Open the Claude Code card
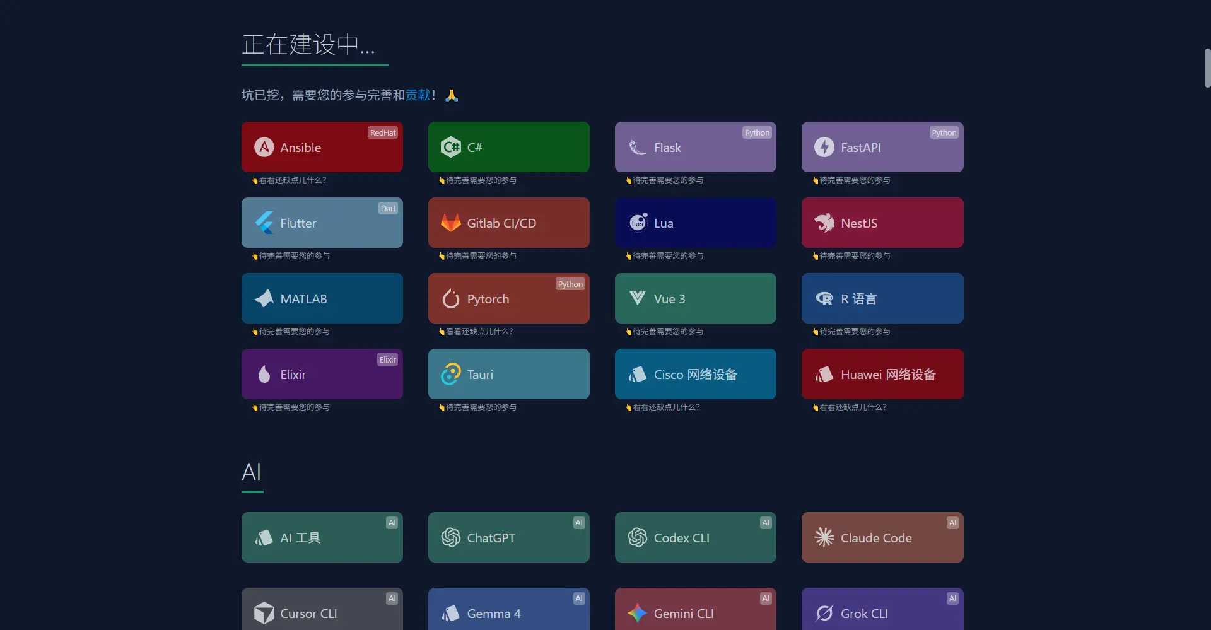Screen dimensions: 1211x630 point(882,537)
